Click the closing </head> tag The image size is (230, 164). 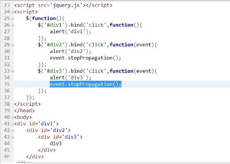pos(24,110)
